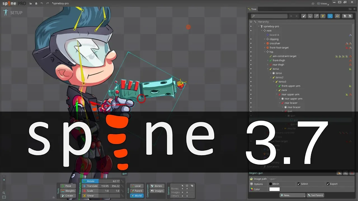The height and width of the screenshot is (201, 358).
Task: Save the project with the disk icon
Action: pyautogui.click(x=36, y=3)
